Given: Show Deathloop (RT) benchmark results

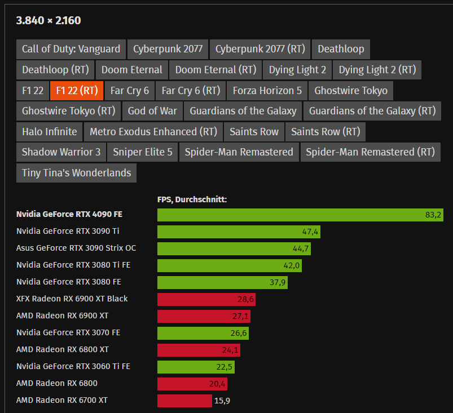Looking at the screenshot, I should click(55, 70).
